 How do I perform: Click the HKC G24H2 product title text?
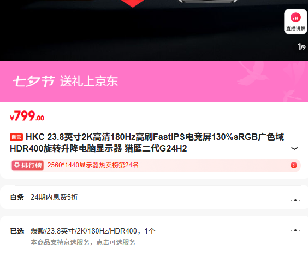pyautogui.click(x=147, y=143)
